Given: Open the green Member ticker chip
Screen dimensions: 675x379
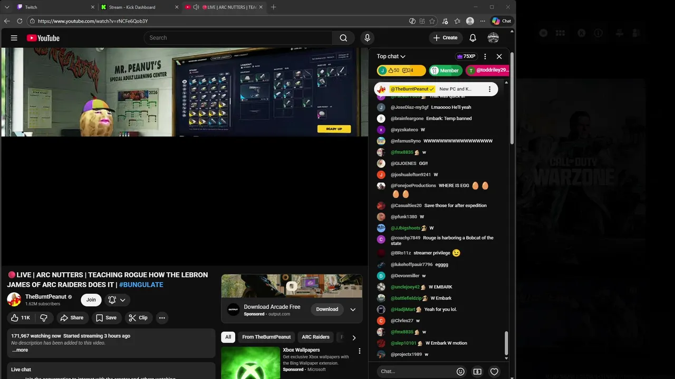Looking at the screenshot, I should 446,71.
